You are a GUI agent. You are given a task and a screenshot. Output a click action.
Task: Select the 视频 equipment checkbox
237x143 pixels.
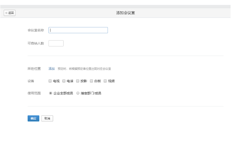[105, 81]
